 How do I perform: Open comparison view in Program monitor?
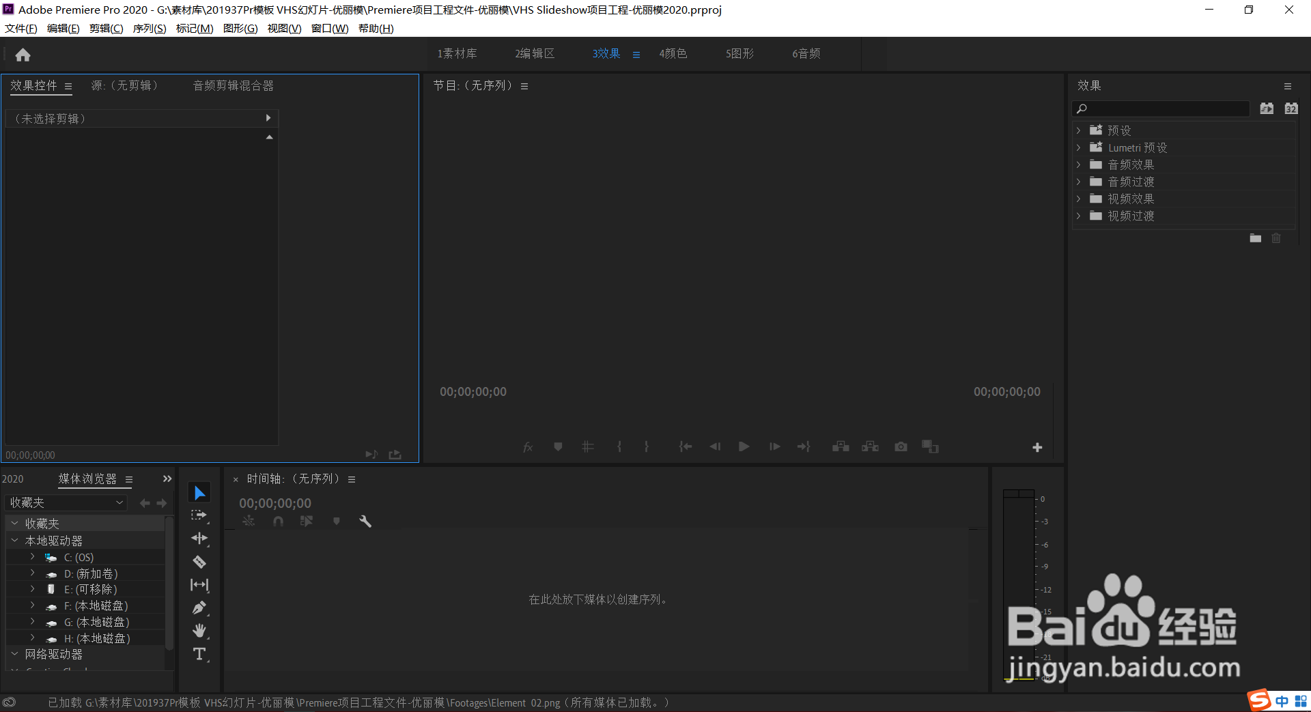pyautogui.click(x=930, y=446)
